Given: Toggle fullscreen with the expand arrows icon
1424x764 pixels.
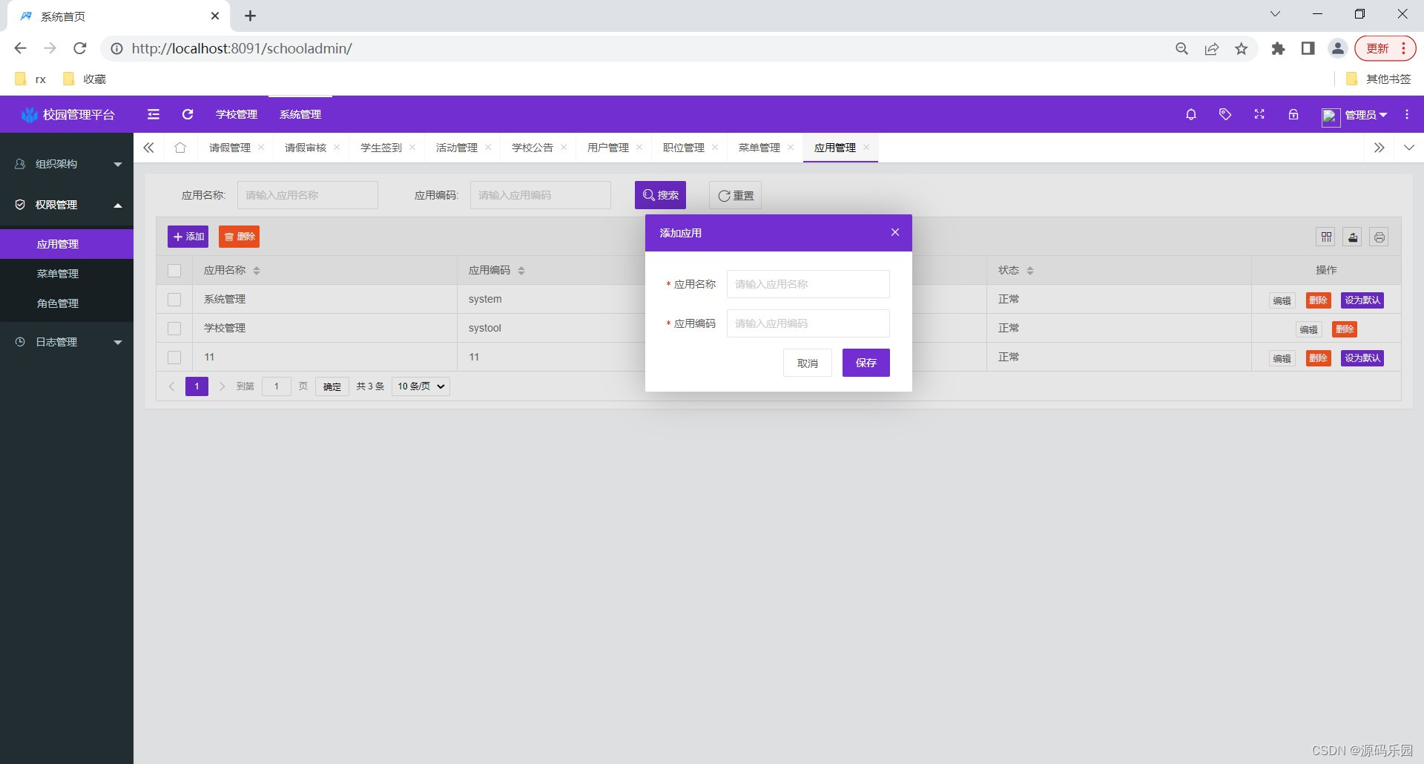Looking at the screenshot, I should pos(1259,114).
